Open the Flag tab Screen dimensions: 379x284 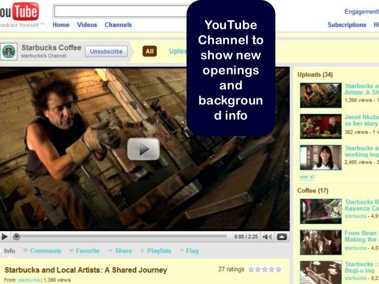tap(193, 251)
